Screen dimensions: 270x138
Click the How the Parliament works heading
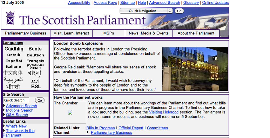78,97
